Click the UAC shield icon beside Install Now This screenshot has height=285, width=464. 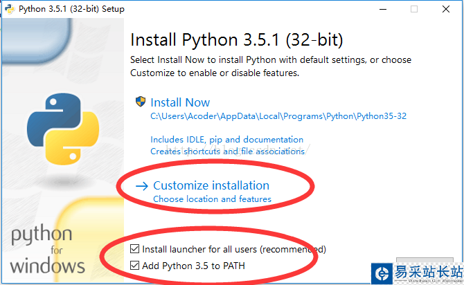coord(141,102)
